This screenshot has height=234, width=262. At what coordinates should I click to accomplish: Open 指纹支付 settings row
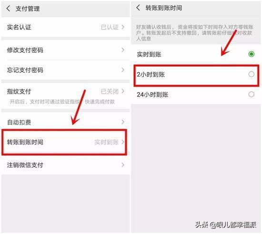[65, 96]
